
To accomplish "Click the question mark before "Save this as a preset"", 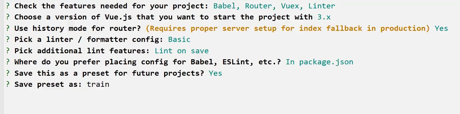I will [x=8, y=73].
